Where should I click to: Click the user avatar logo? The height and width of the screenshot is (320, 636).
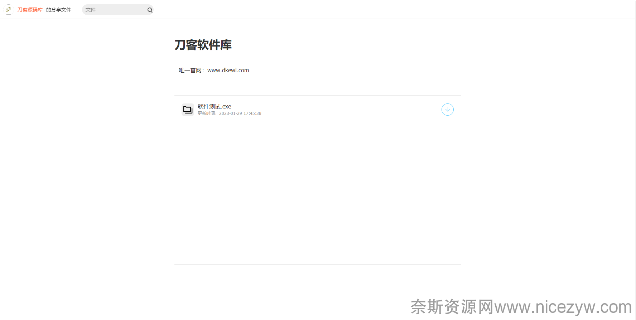pyautogui.click(x=9, y=10)
